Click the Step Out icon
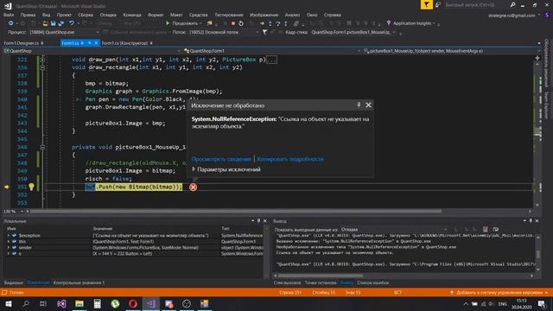The height and width of the screenshot is (311, 553). point(286,23)
